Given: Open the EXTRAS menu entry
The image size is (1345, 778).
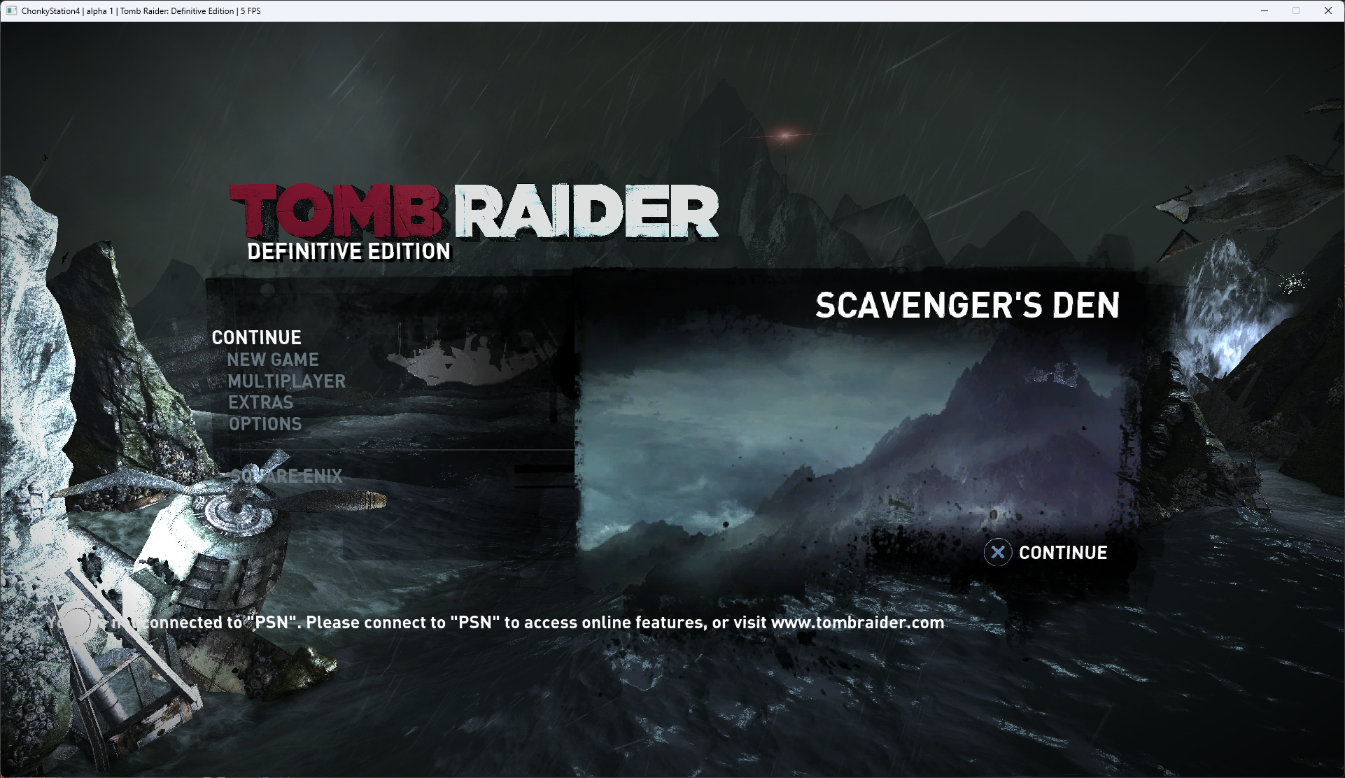Looking at the screenshot, I should 260,402.
